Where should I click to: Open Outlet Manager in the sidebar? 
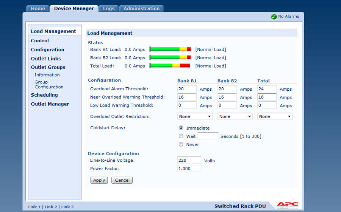tap(50, 104)
